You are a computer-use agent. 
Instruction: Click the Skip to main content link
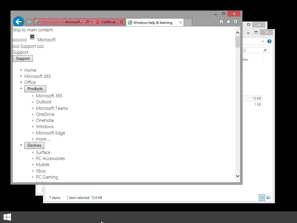33,30
